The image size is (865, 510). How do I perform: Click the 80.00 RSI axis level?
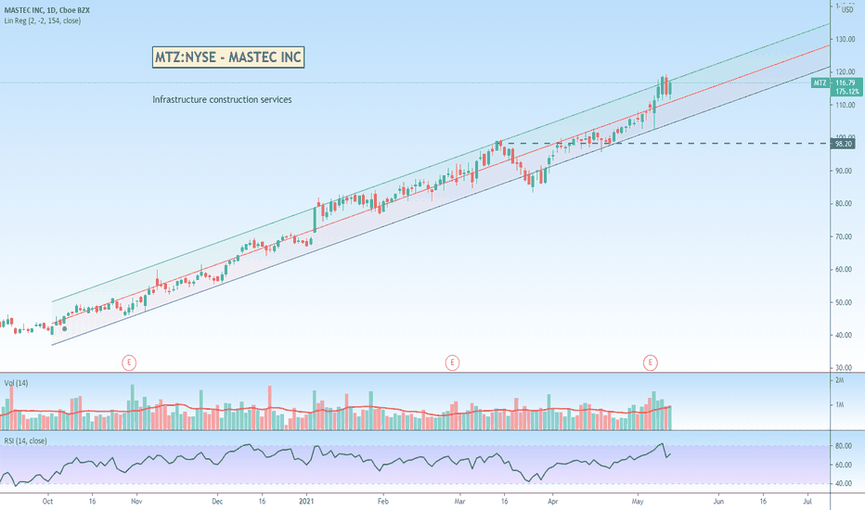pyautogui.click(x=844, y=446)
